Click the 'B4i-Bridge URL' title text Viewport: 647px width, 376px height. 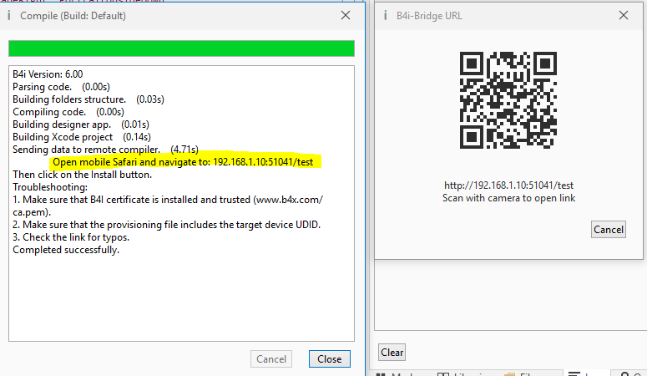tap(429, 16)
